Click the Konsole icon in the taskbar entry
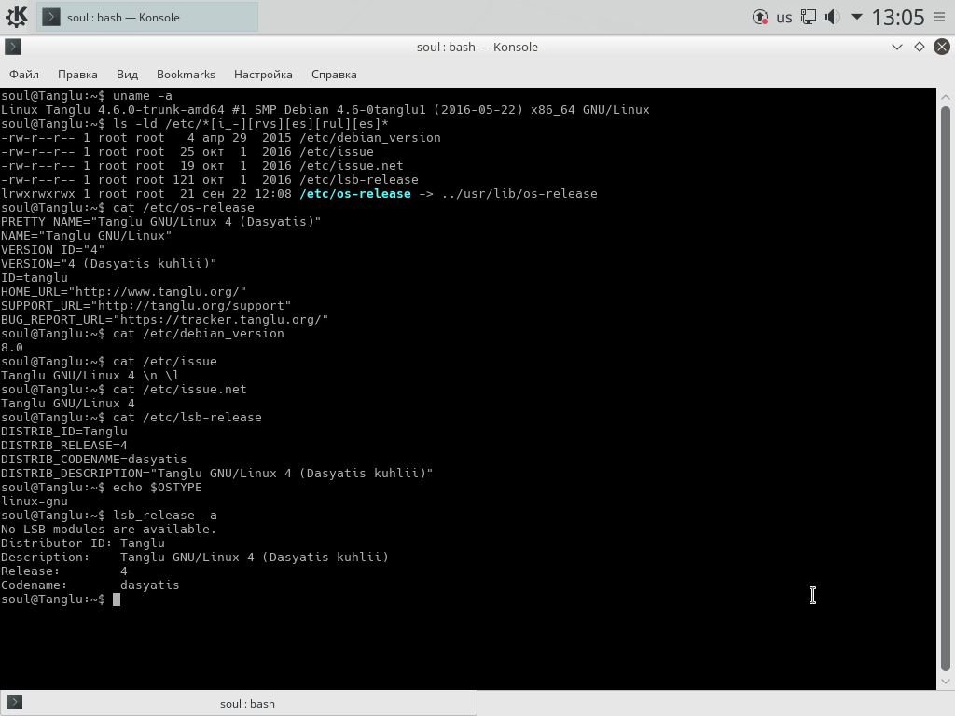The height and width of the screenshot is (716, 955). click(x=51, y=17)
